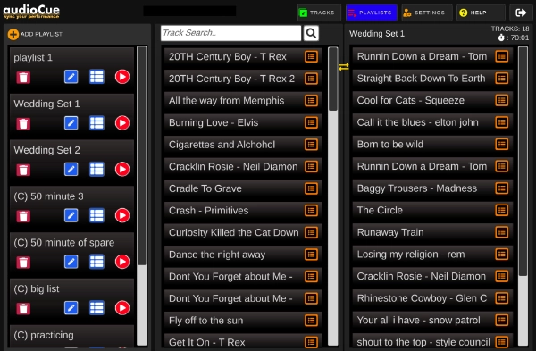Edit the Wedding Set 2 playlist
The image size is (536, 351).
(x=71, y=169)
